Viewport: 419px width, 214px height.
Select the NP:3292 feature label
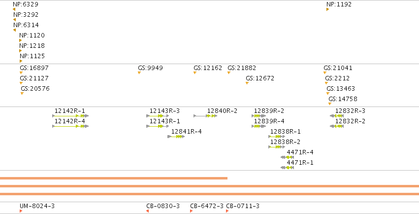(x=26, y=14)
